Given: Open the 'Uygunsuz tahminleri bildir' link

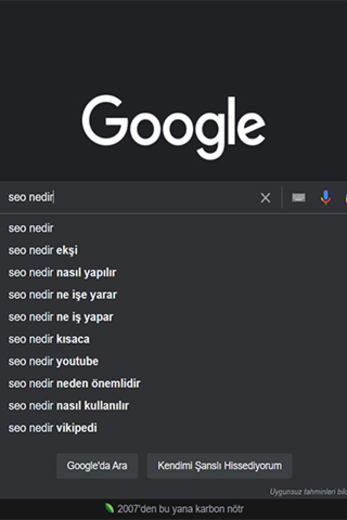Looking at the screenshot, I should coord(308,492).
